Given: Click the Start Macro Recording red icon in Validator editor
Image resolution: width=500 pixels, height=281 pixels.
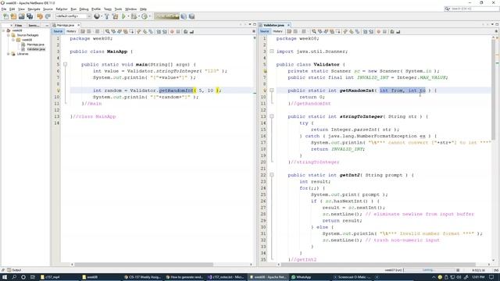Looking at the screenshot, I should pyautogui.click(x=378, y=31).
